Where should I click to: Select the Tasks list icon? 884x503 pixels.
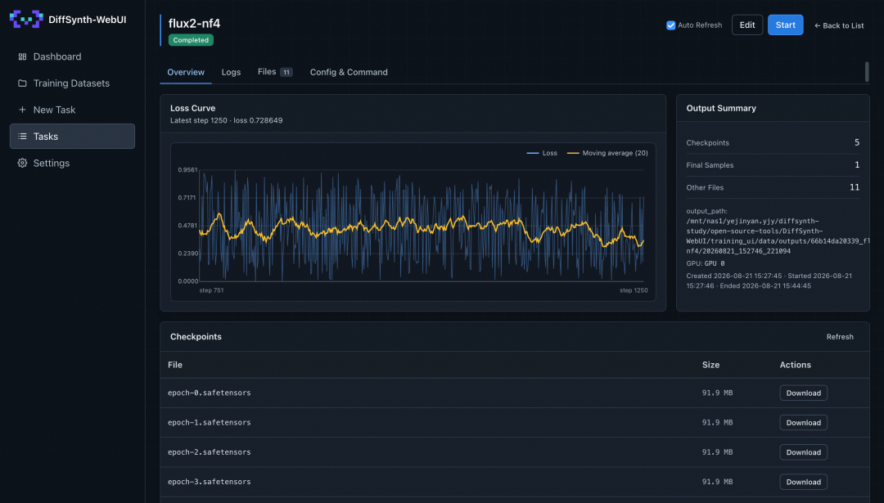pos(23,137)
